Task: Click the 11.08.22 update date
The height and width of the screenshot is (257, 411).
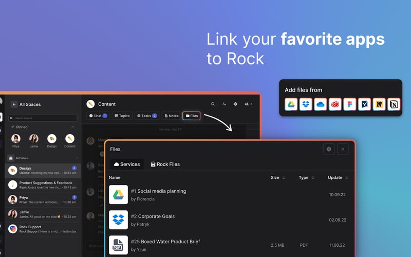Action: (x=337, y=245)
